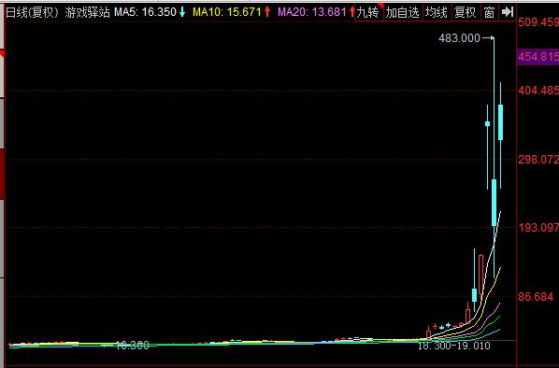Click the 18.300-19.010 range label
Image resolution: width=559 pixels, height=368 pixels.
(x=453, y=346)
